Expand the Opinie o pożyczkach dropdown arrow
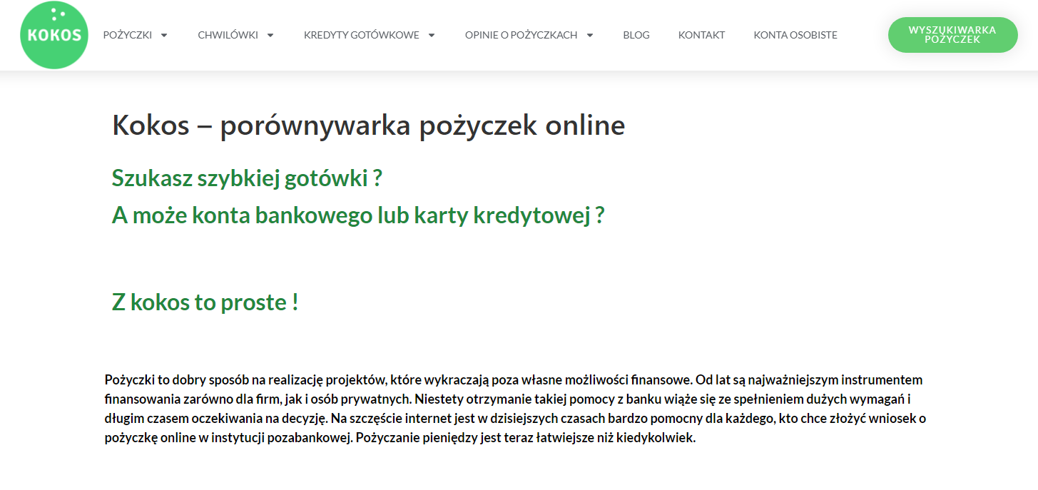The width and height of the screenshot is (1038, 490). pos(590,35)
